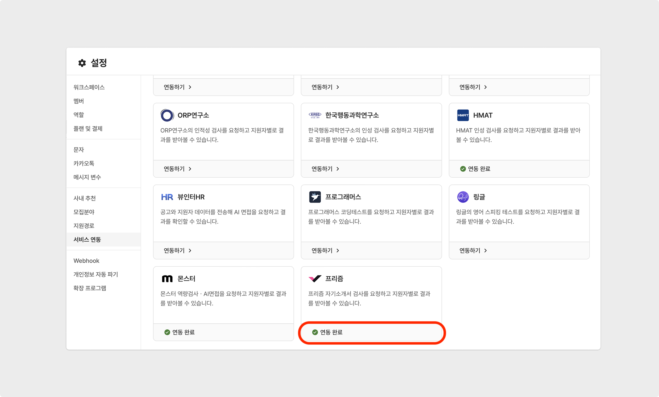Click 프리즘 연동 완료 status highlighted in red
Viewport: 659px width, 397px height.
pos(328,332)
